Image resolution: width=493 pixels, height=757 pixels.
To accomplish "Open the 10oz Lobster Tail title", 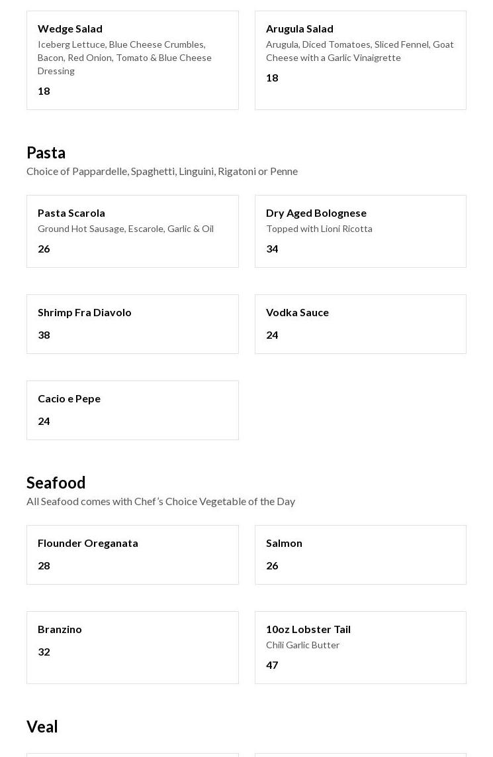I will click(308, 629).
